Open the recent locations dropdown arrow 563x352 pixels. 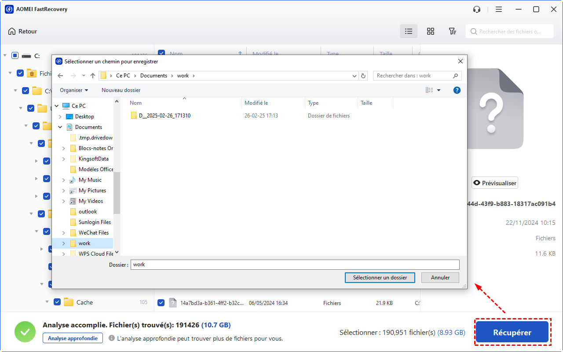[84, 76]
